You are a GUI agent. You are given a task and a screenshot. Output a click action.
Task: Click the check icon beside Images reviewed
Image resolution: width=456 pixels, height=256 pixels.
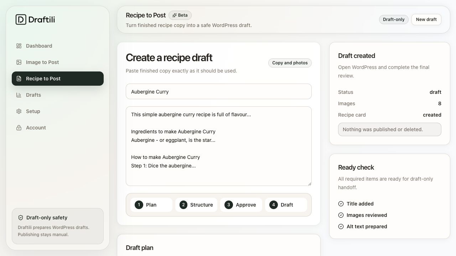[341, 215]
